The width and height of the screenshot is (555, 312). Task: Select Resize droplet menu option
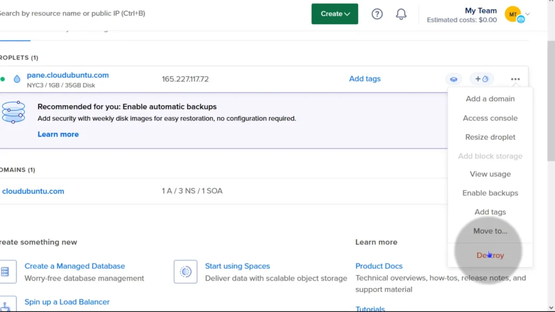coord(490,137)
